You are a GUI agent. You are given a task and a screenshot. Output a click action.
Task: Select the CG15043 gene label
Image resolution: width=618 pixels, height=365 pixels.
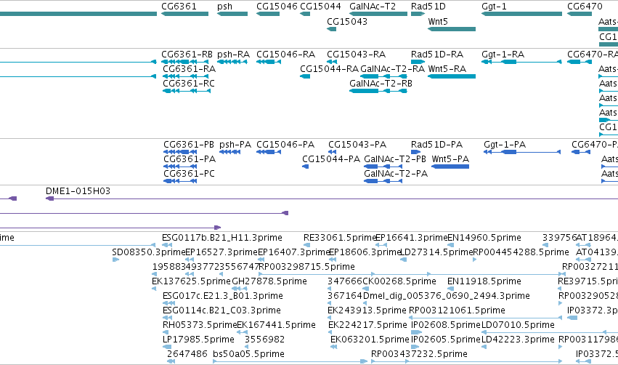[347, 21]
